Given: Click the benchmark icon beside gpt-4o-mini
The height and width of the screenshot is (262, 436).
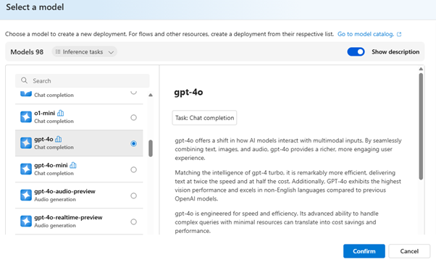Looking at the screenshot, I should coord(73,165).
